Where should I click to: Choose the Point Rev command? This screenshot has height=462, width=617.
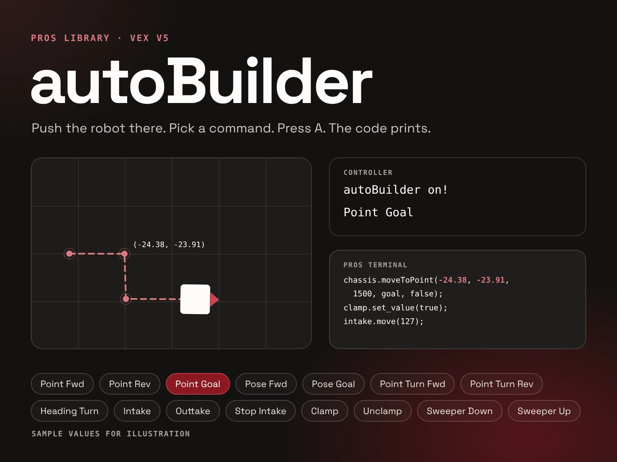point(130,384)
